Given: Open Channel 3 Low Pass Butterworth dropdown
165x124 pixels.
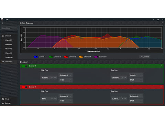Looking at the screenshot, I should (136, 96).
